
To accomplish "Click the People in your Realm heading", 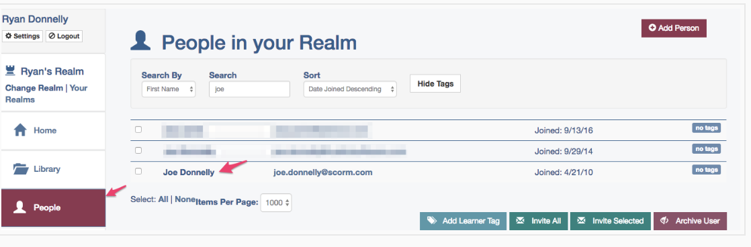I will 259,43.
